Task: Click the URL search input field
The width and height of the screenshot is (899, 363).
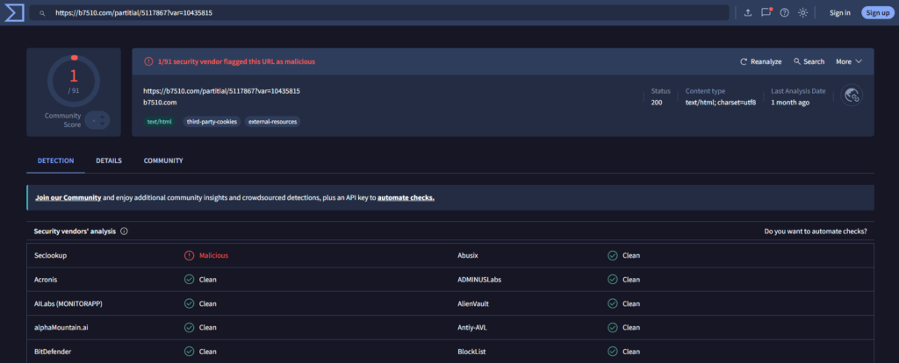Action: point(379,12)
